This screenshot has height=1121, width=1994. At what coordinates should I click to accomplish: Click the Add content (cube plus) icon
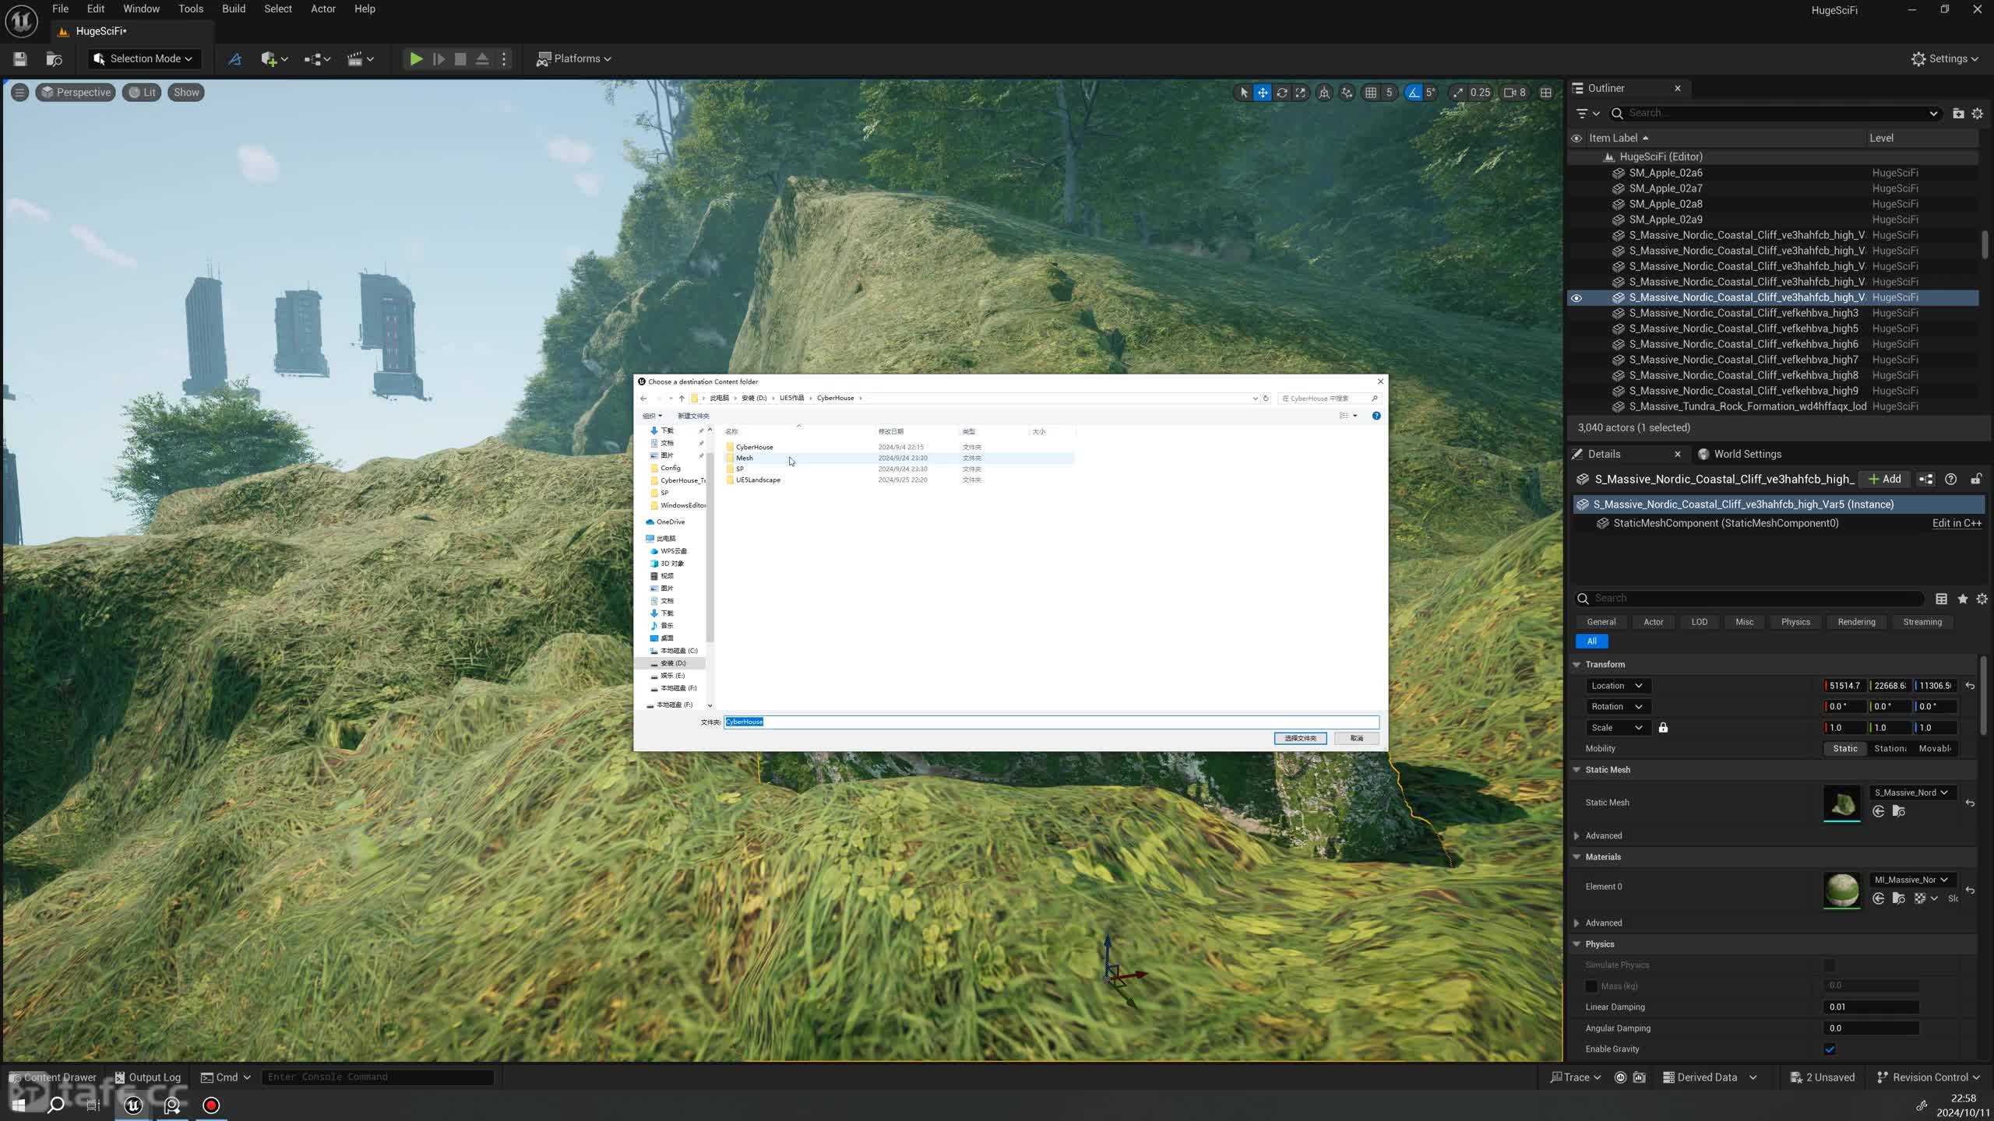pos(274,59)
